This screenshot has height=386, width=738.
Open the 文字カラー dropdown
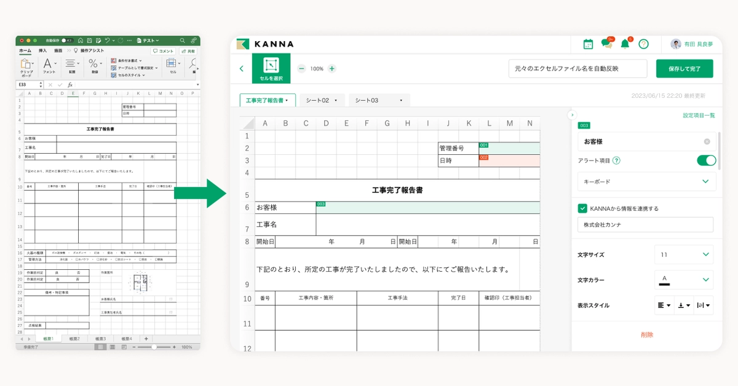click(x=684, y=280)
